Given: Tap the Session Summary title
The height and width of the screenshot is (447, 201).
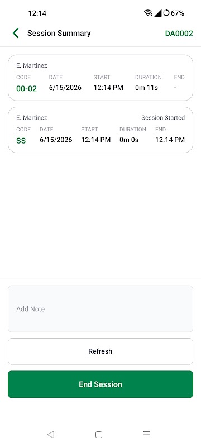Looking at the screenshot, I should tap(59, 34).
